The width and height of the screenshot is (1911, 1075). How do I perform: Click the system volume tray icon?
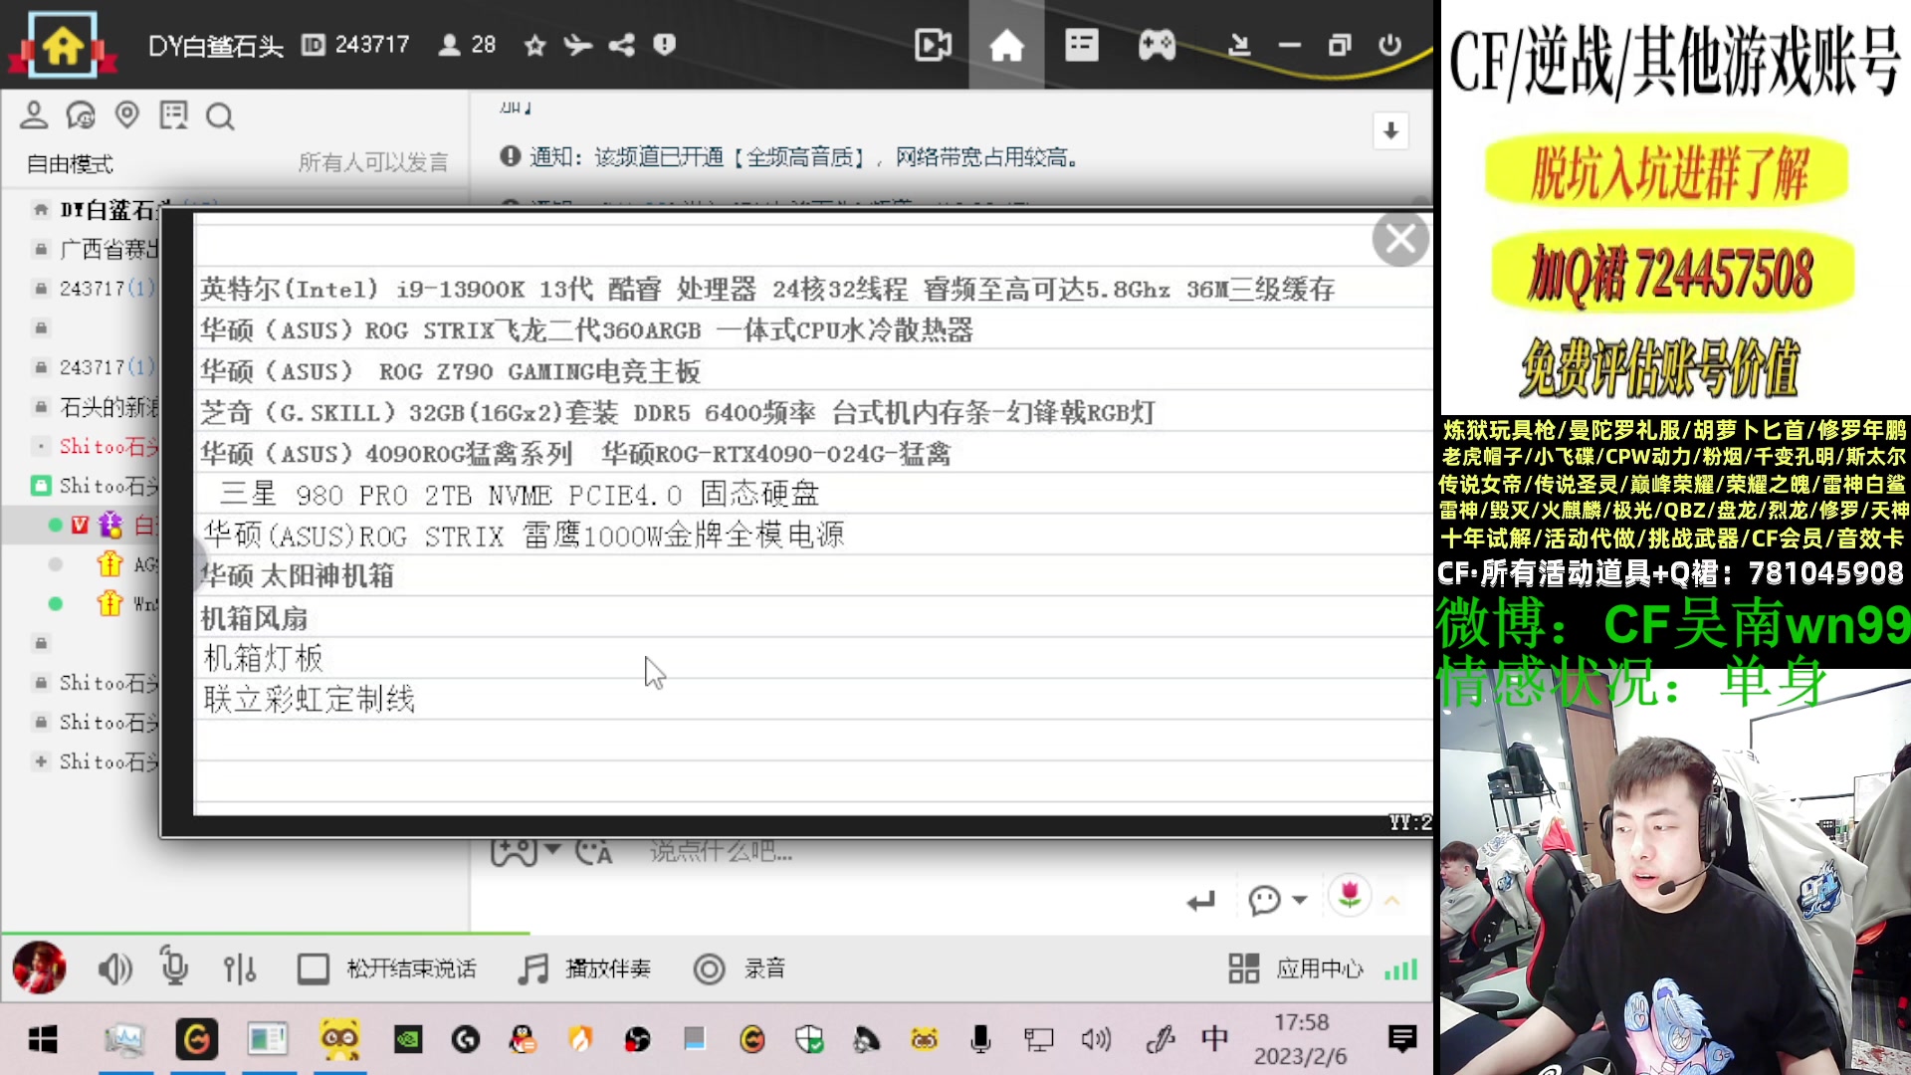click(1095, 1040)
